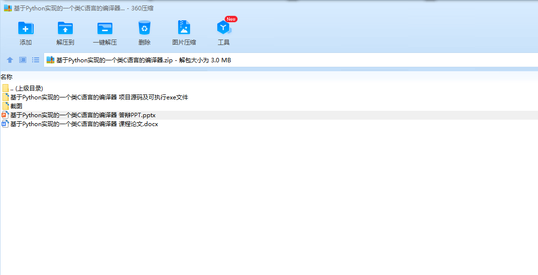Select the .. (上级目录) parent folder row
This screenshot has width=538, height=275.
pyautogui.click(x=269, y=89)
